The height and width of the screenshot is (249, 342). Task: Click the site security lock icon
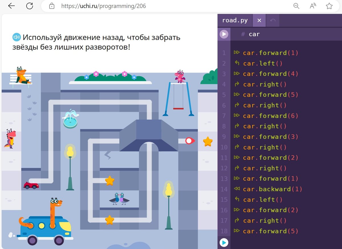[52, 6]
